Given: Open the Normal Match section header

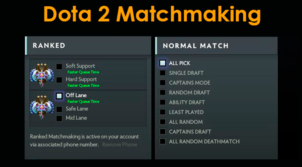Looking at the screenshot, I should tap(216, 46).
